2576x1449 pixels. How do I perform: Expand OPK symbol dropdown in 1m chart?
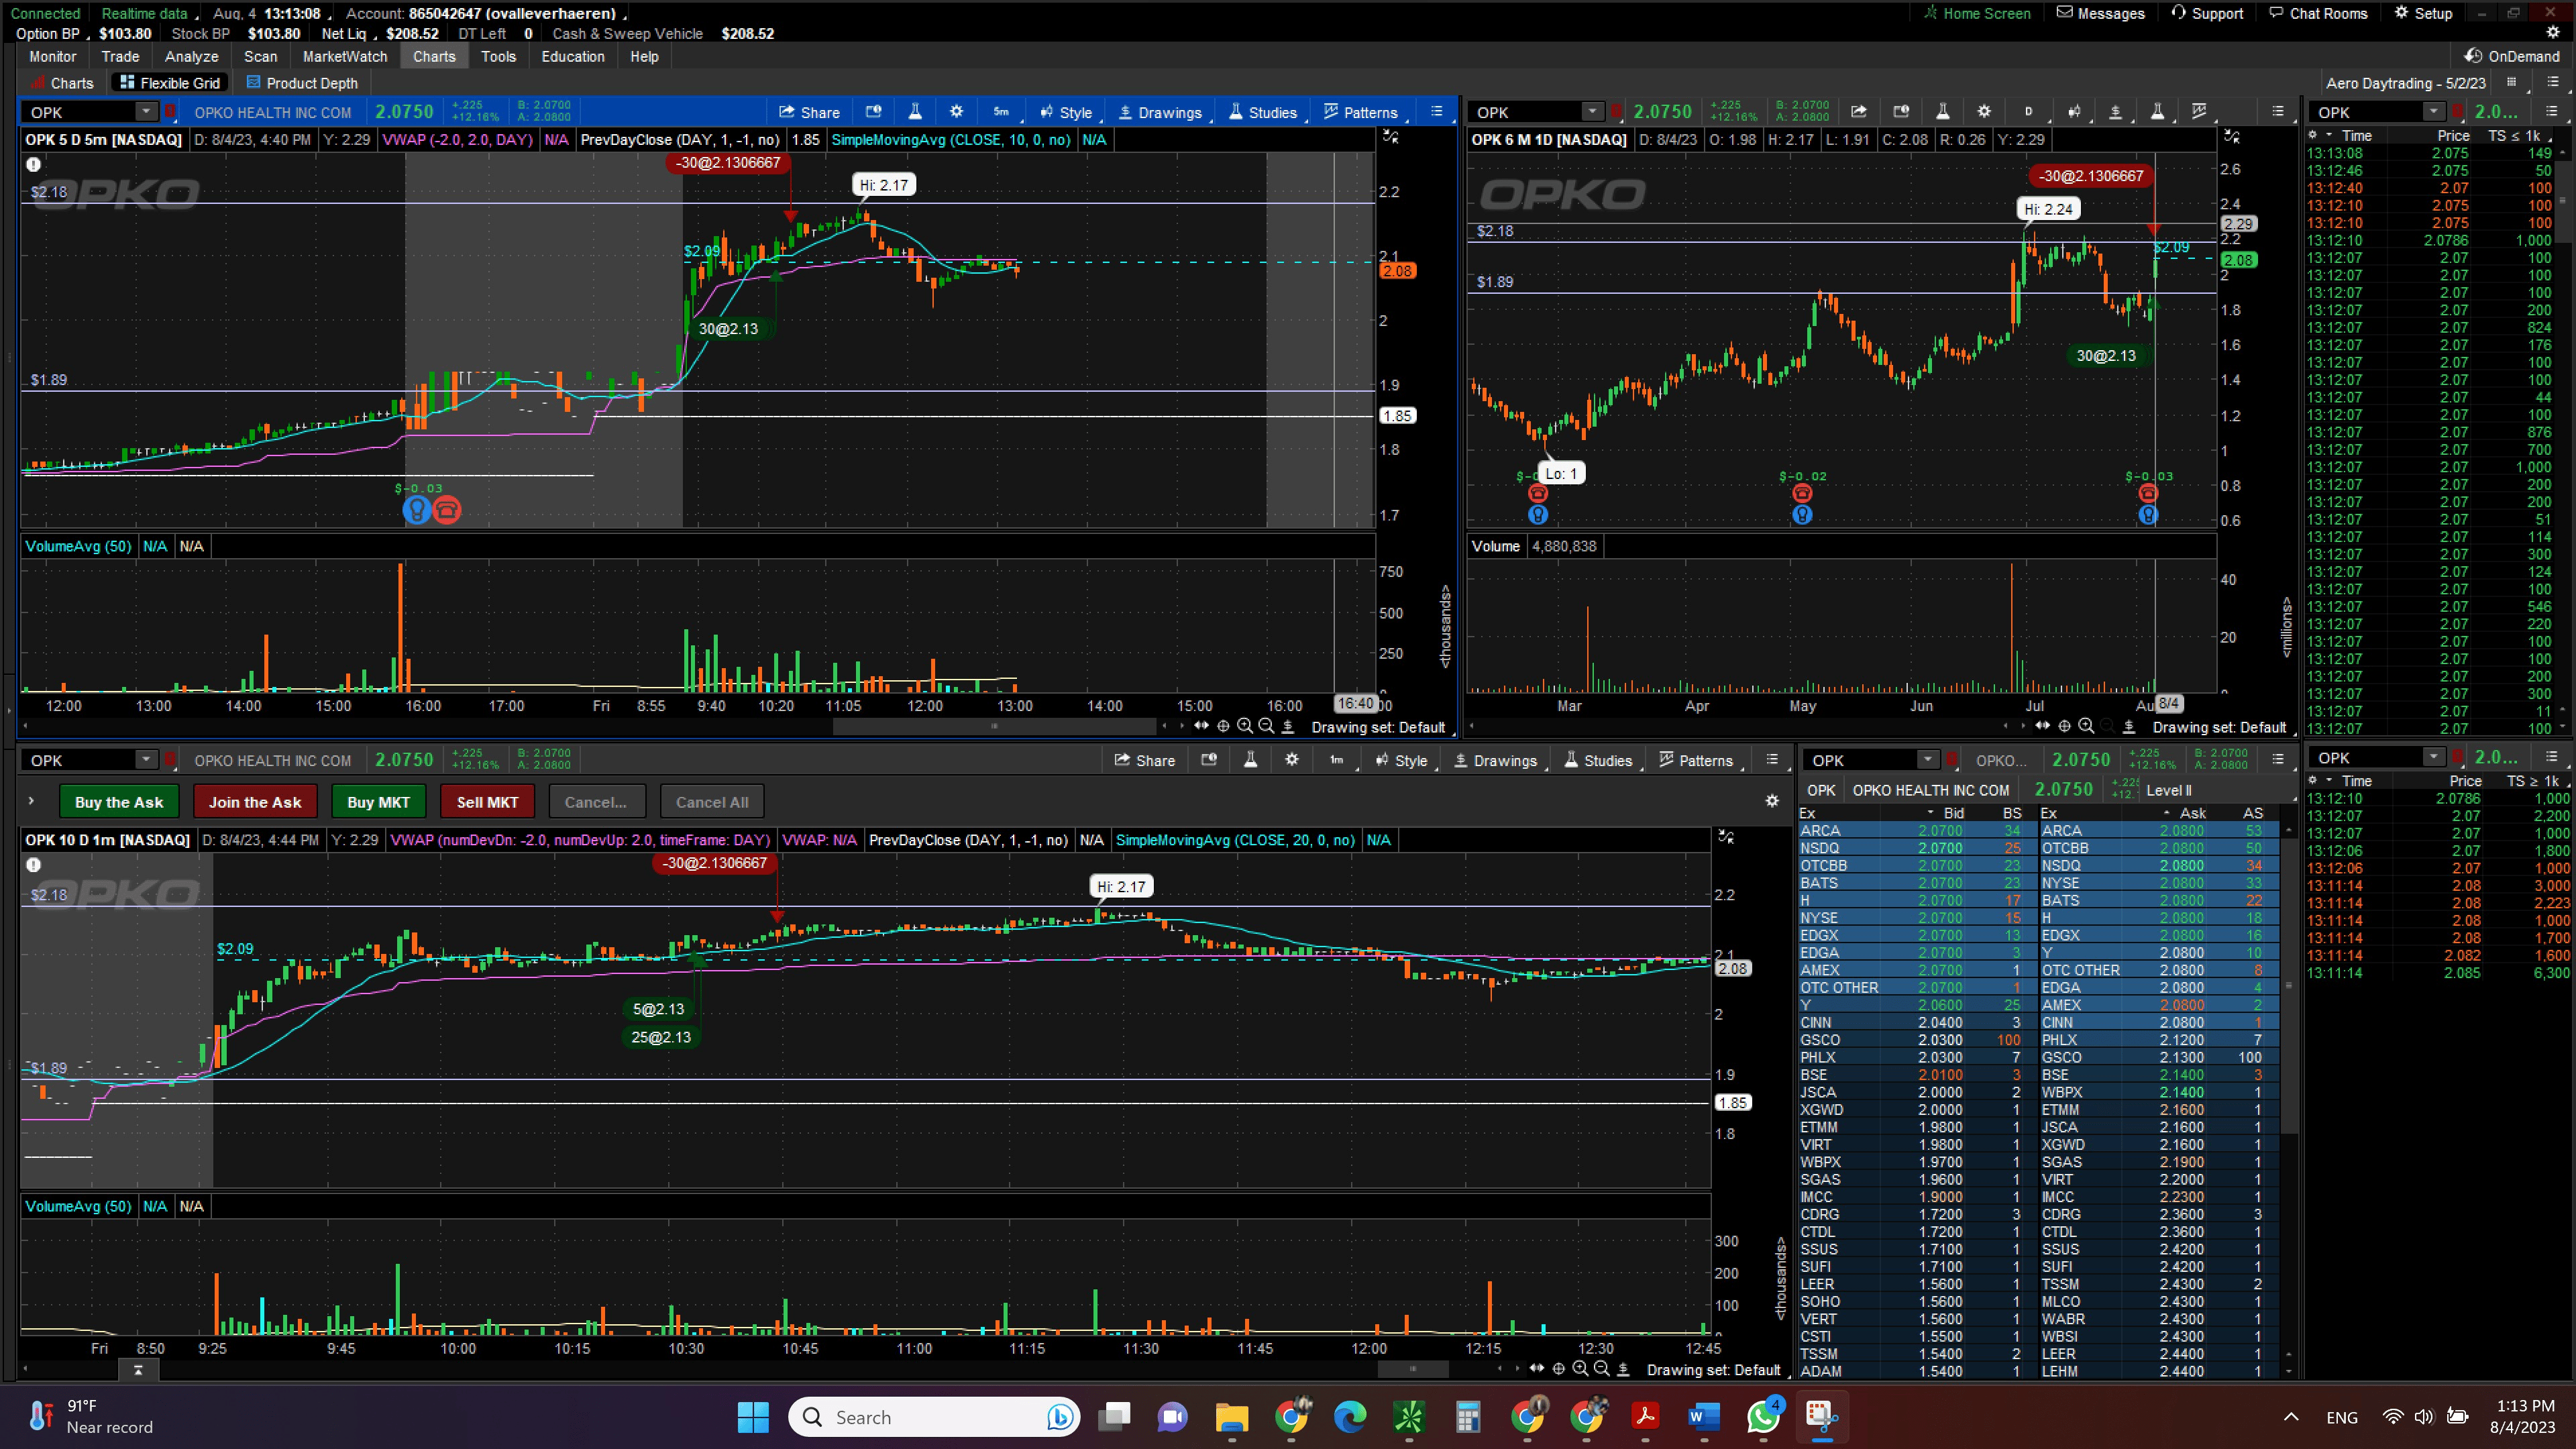(x=146, y=760)
